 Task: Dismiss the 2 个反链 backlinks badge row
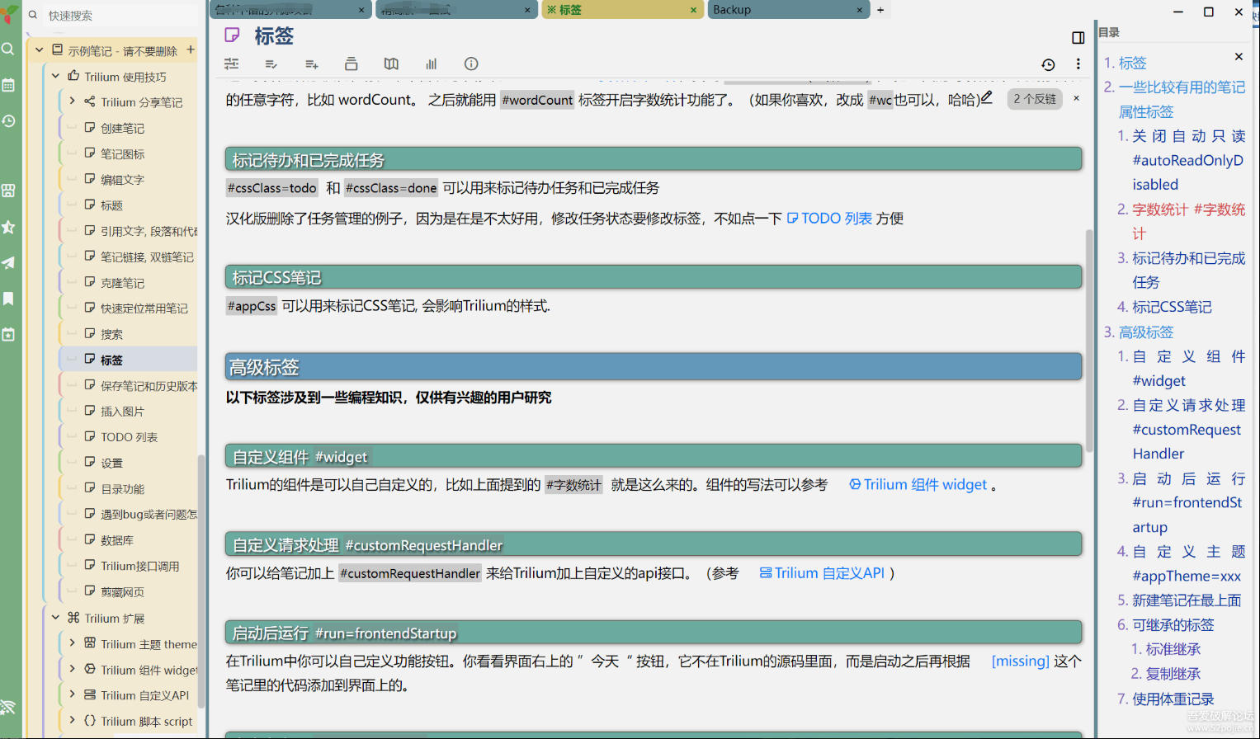[x=1076, y=98]
